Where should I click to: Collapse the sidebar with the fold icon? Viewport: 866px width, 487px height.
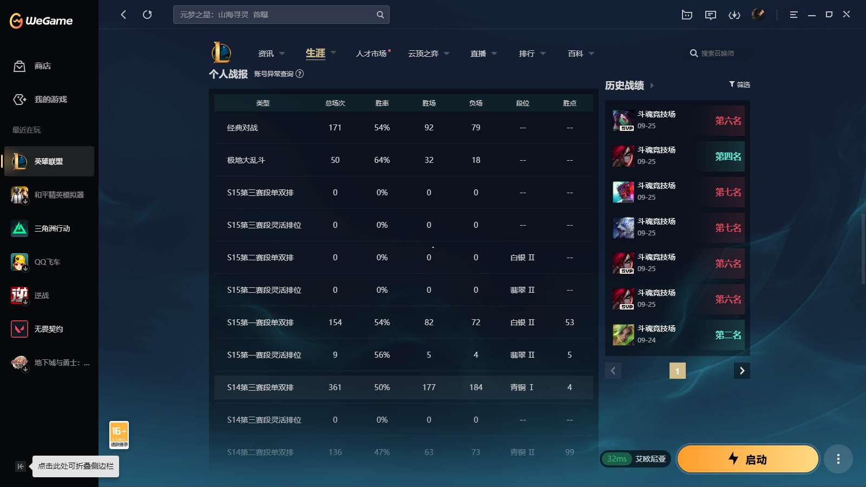[21, 466]
